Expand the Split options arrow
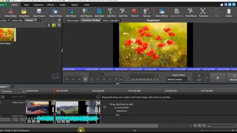Image resolution: width=237 pixels, height=133 pixels. pos(207,78)
